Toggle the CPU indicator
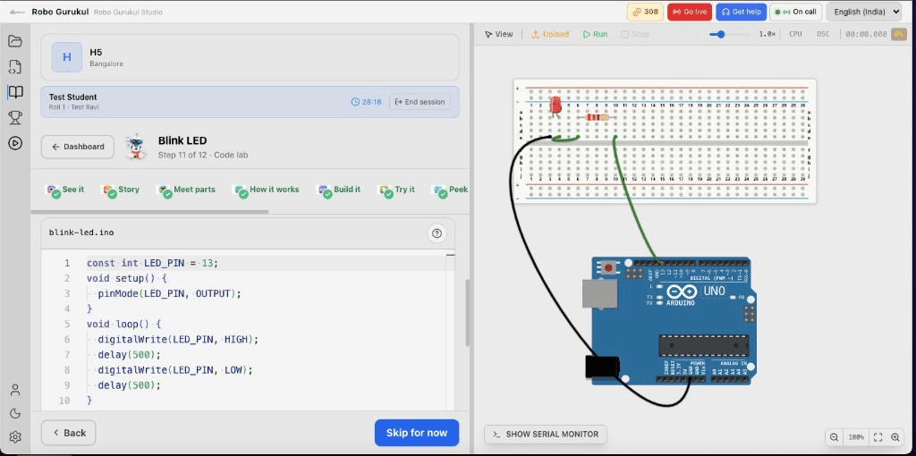 (795, 35)
